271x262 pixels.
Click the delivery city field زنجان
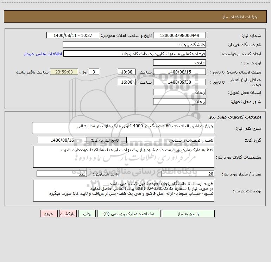tap(179, 101)
